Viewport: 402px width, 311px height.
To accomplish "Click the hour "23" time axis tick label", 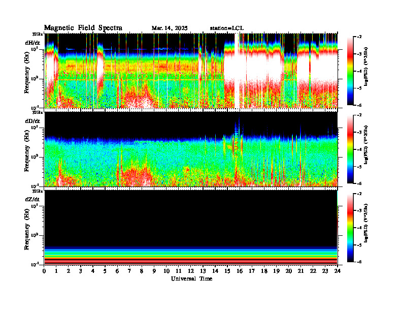I will pyautogui.click(x=325, y=271).
